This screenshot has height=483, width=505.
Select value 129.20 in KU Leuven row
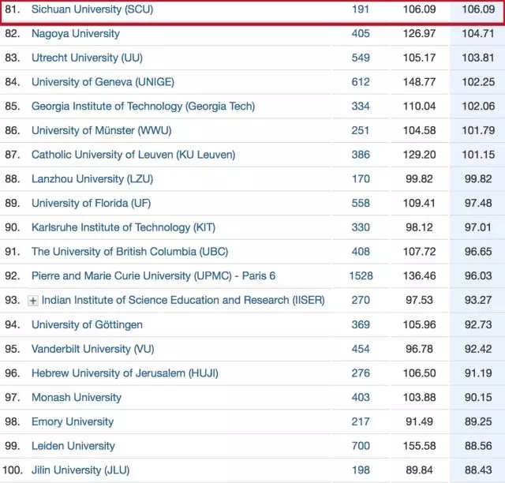(419, 155)
